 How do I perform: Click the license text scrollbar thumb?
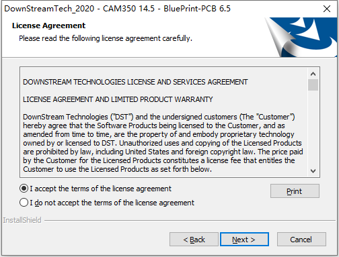(313, 85)
